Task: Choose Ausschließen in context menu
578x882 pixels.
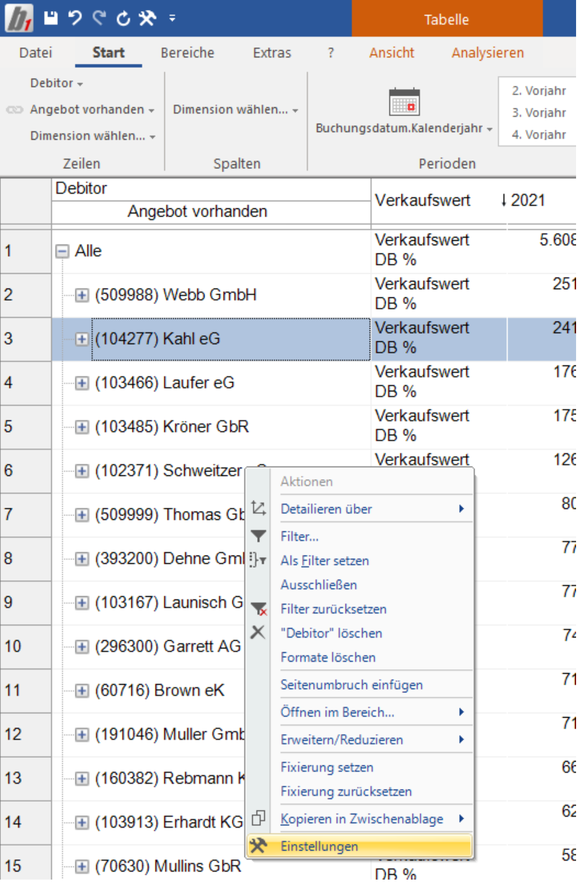Action: [360, 585]
